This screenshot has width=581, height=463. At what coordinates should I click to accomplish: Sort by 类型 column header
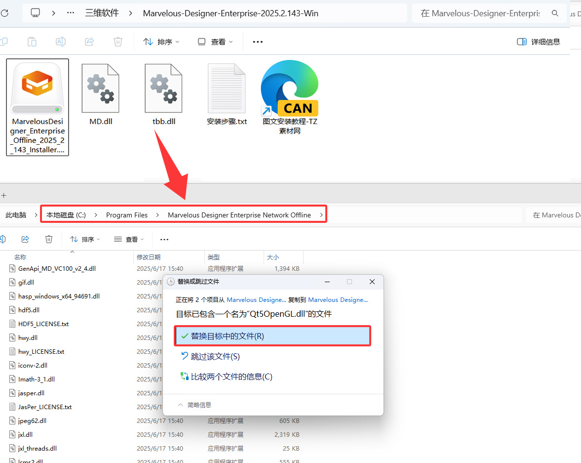(x=214, y=257)
